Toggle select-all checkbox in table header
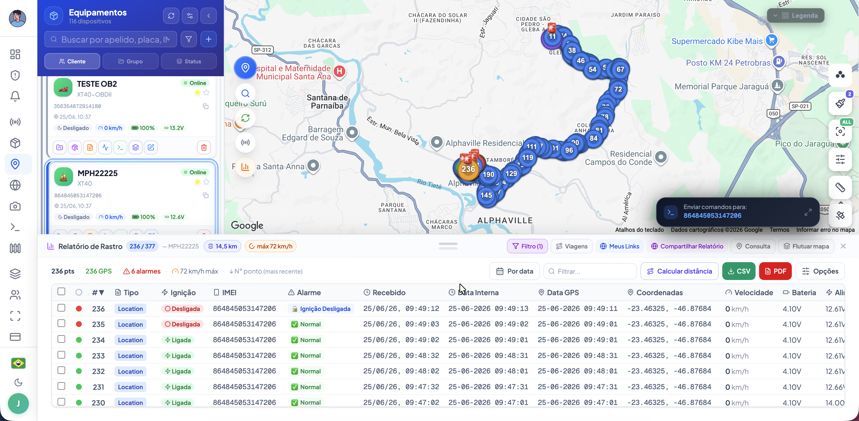Image resolution: width=859 pixels, height=421 pixels. point(61,291)
